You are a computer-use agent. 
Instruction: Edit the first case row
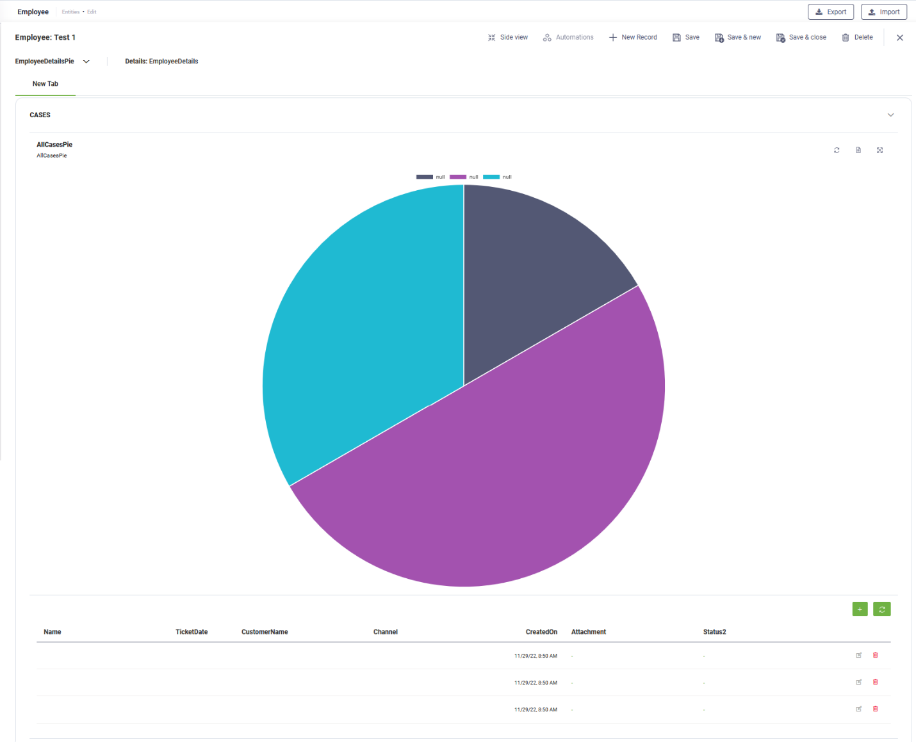click(858, 655)
